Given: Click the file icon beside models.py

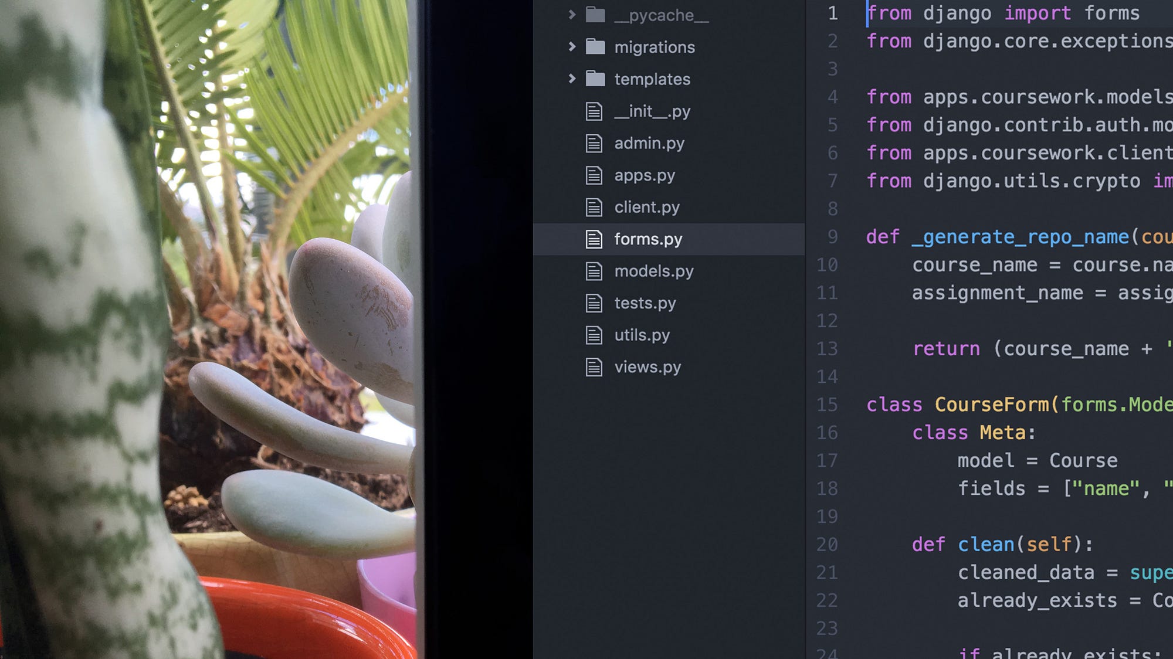Looking at the screenshot, I should (594, 271).
